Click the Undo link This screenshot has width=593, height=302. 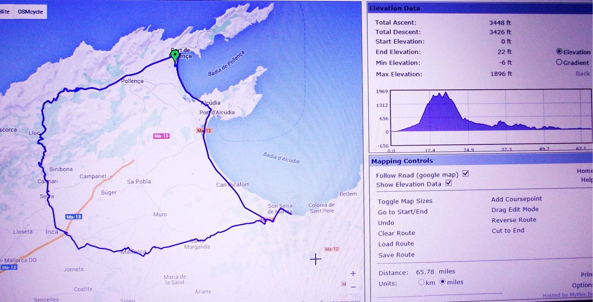point(386,223)
